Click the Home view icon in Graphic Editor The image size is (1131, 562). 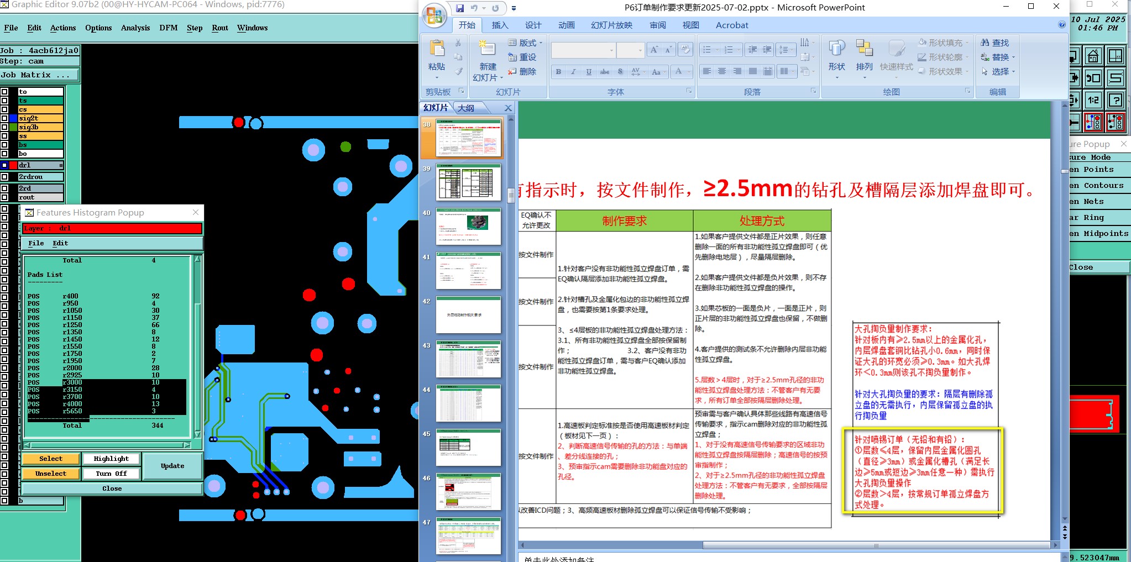coord(1093,56)
